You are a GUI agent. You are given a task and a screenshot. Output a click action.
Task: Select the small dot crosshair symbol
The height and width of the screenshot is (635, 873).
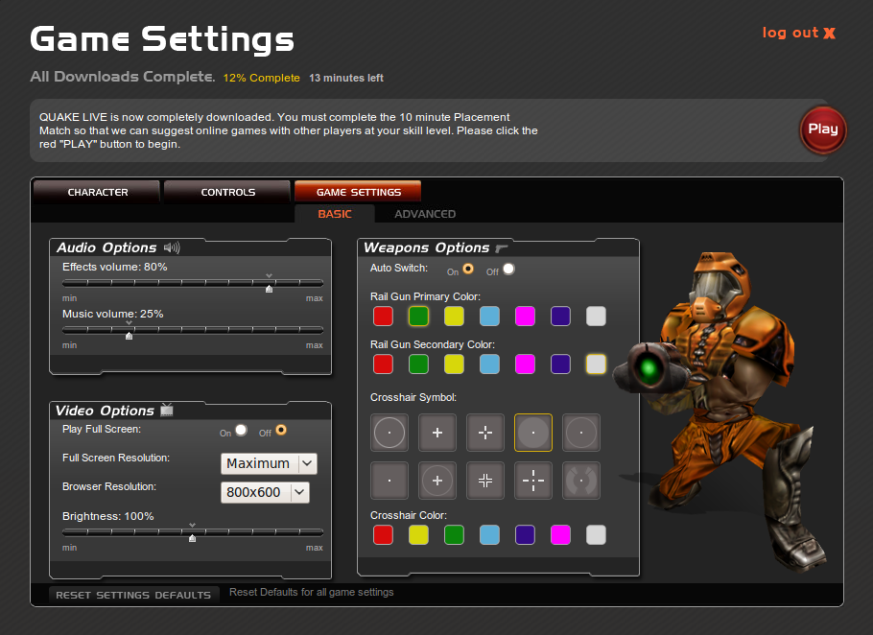[x=389, y=481]
